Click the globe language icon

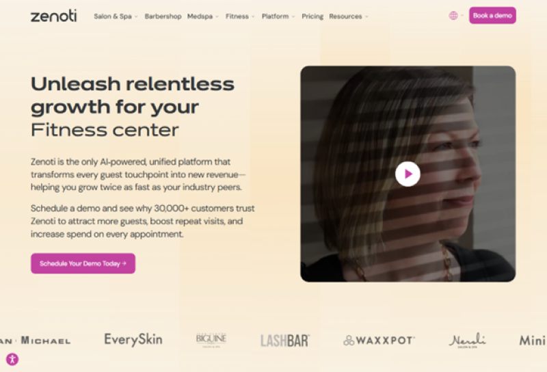click(x=453, y=16)
